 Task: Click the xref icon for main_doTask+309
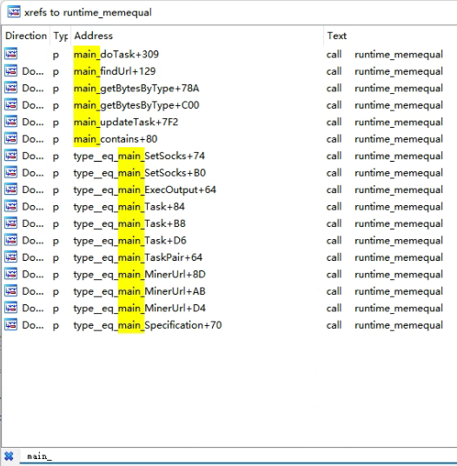pyautogui.click(x=10, y=54)
